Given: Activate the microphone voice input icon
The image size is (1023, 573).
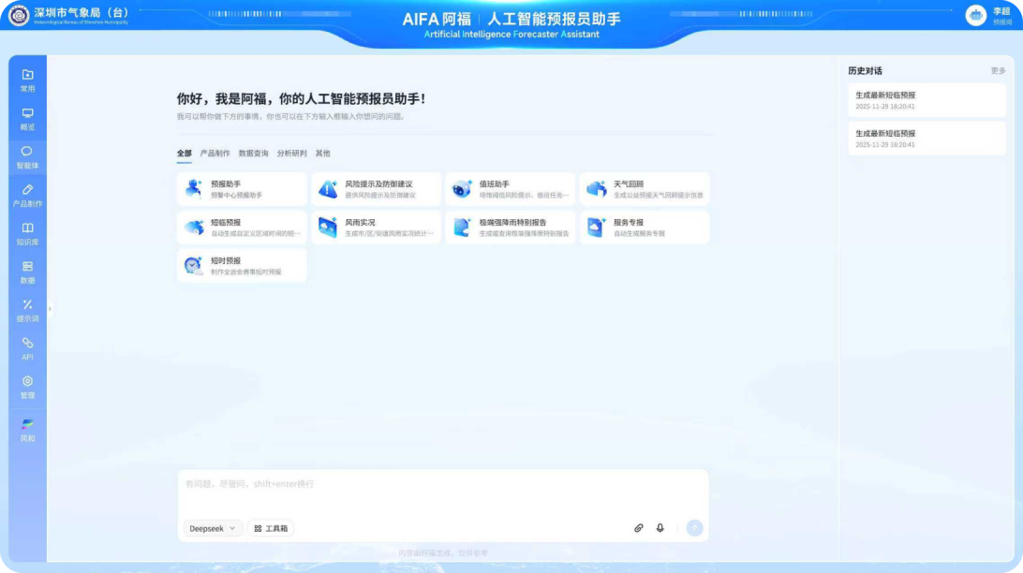Looking at the screenshot, I should click(x=660, y=528).
